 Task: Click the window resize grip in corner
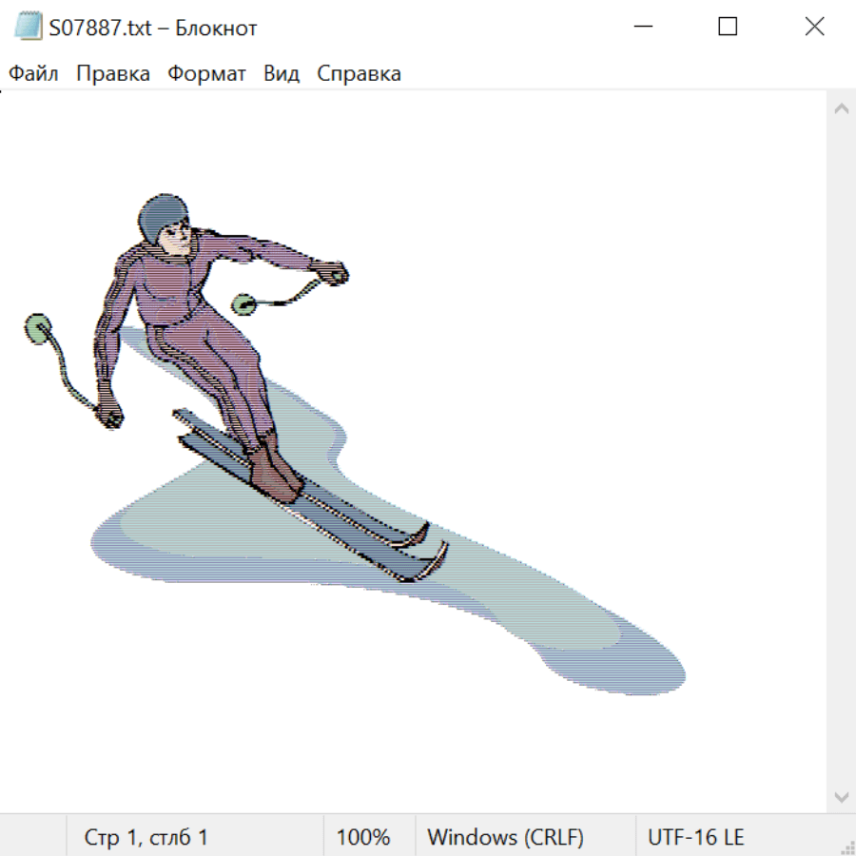[x=846, y=846]
